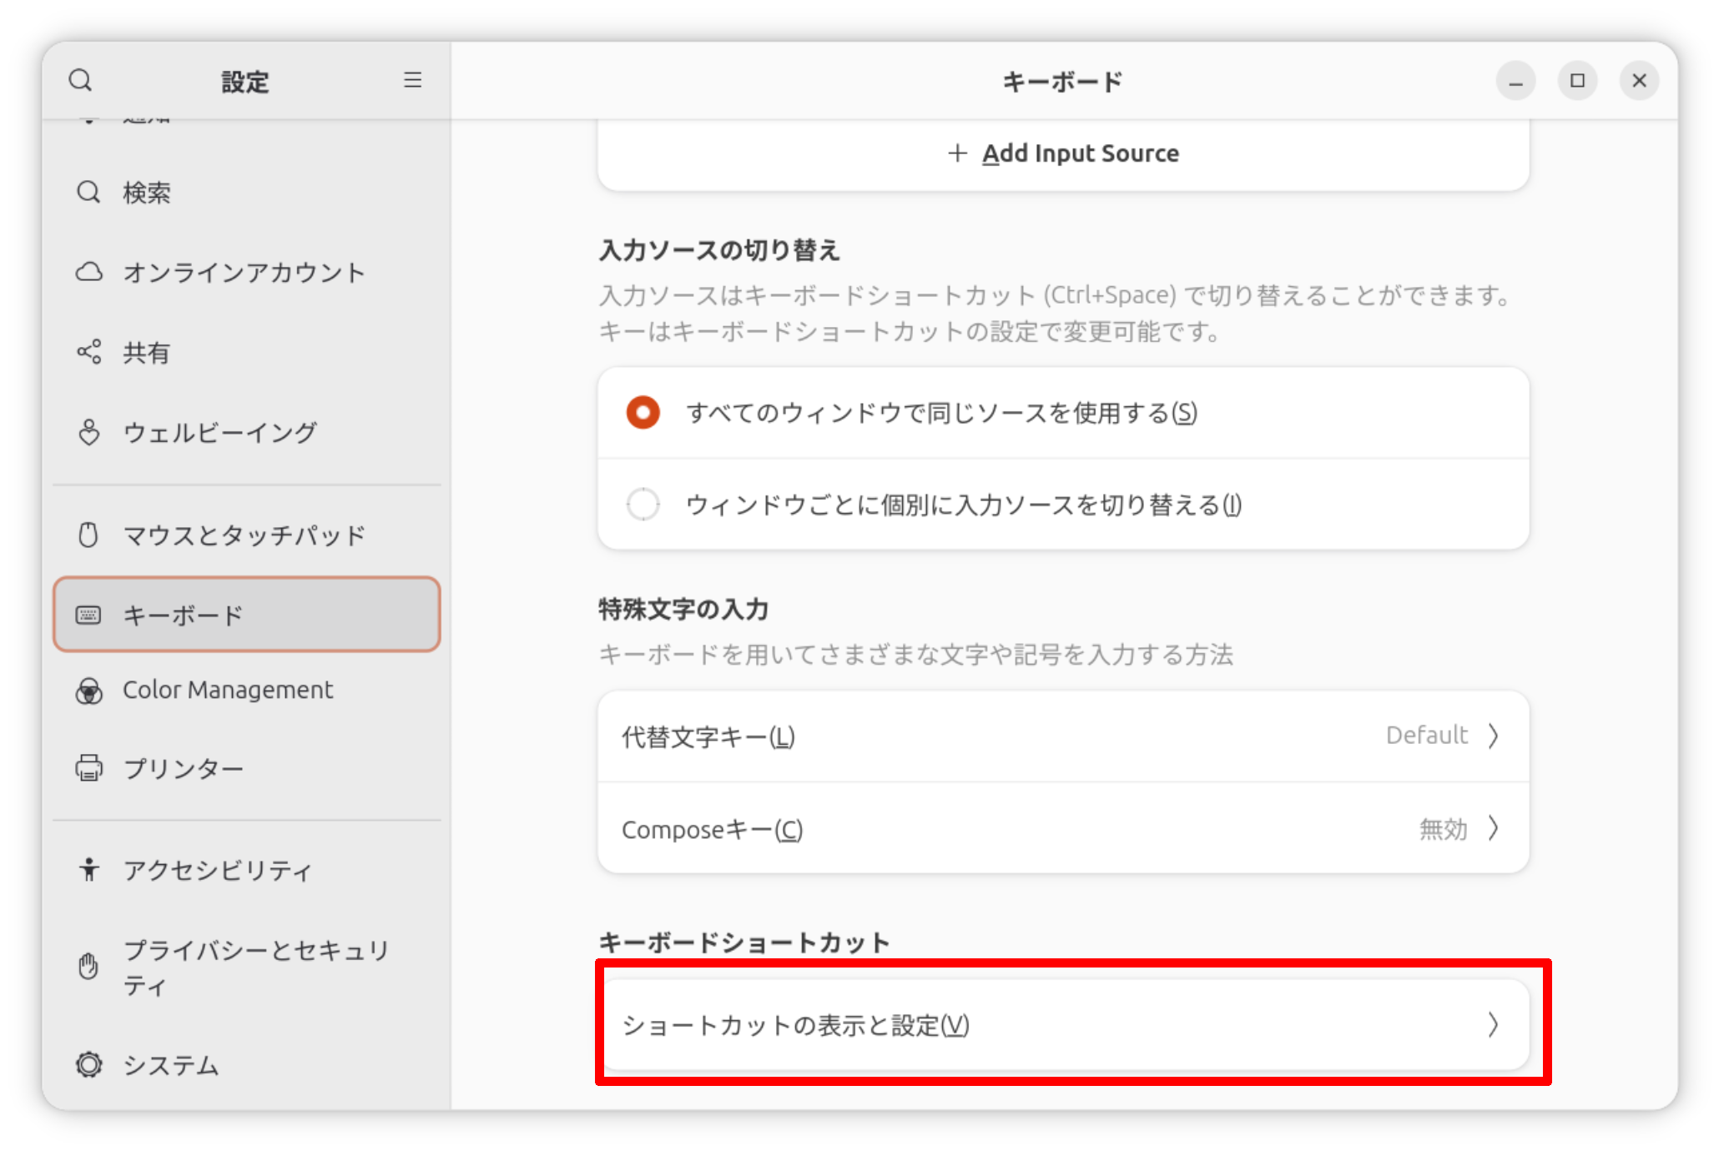Open システム settings panel
Viewport: 1719px width, 1151px height.
click(x=247, y=1064)
